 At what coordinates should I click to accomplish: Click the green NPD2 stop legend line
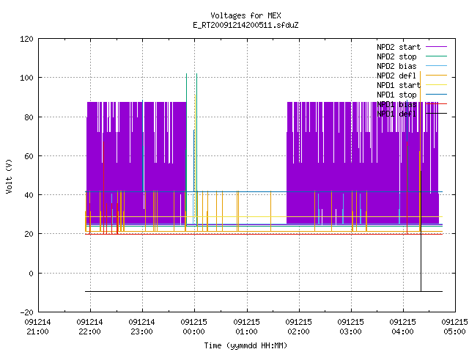(x=437, y=56)
